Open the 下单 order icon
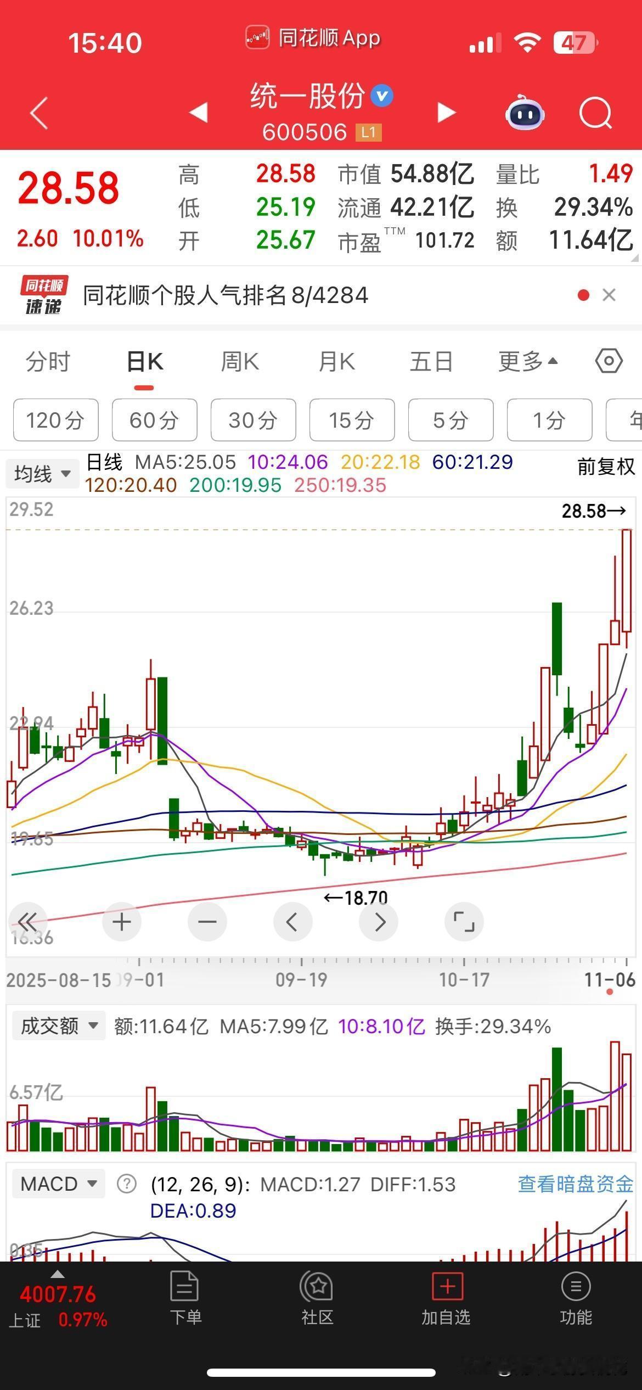The width and height of the screenshot is (642, 1390). (x=185, y=1287)
